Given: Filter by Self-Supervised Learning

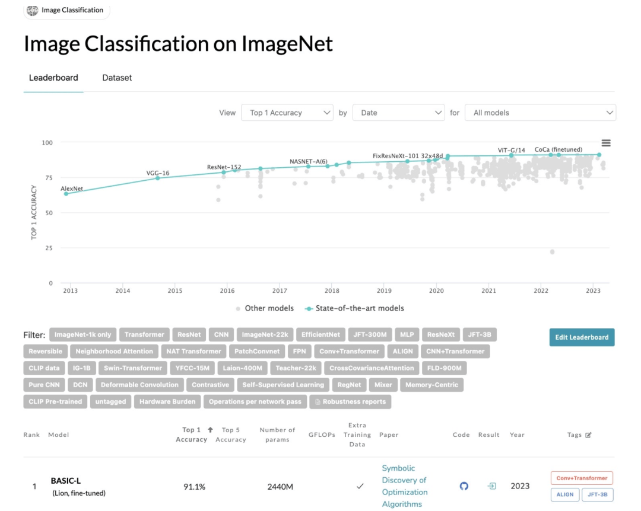Looking at the screenshot, I should click(x=283, y=385).
